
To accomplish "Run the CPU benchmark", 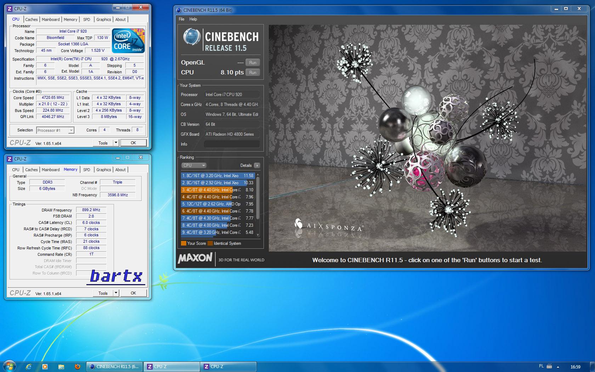I will coord(253,72).
